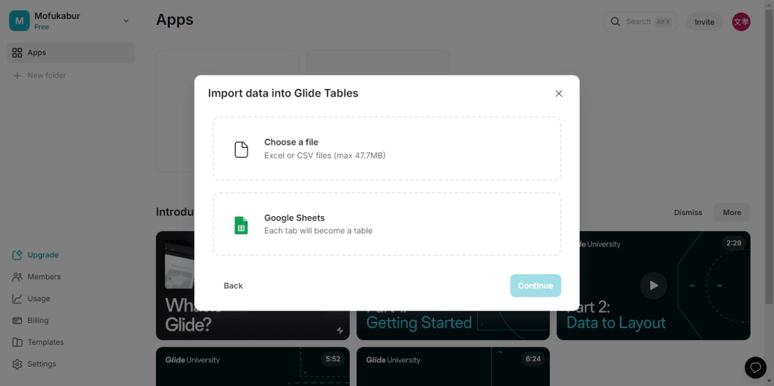Expand the Mofukabur workspace dropdown chevron
774x386 pixels.
click(x=125, y=21)
